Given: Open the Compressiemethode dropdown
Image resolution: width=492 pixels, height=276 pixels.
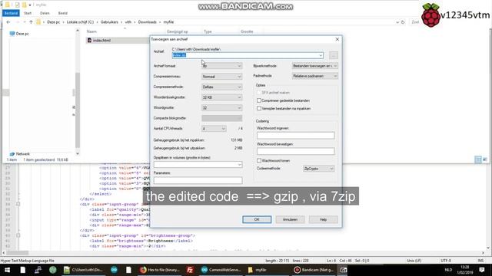Looking at the screenshot, I should [x=221, y=87].
